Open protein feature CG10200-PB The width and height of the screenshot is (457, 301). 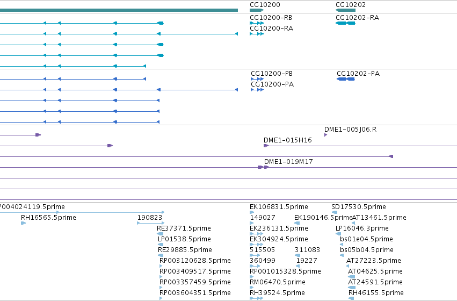(x=272, y=74)
